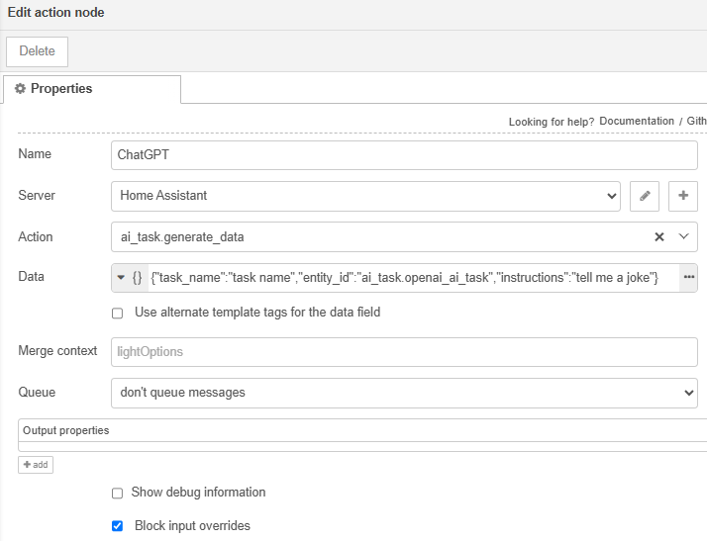
Task: Open the Queue dropdown menu
Action: [404, 393]
